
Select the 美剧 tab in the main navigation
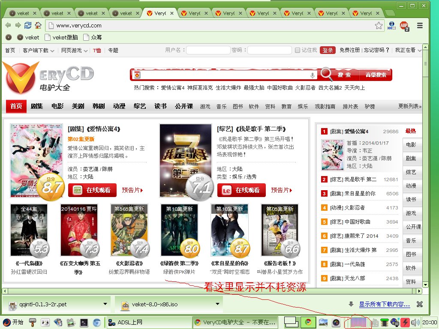[78, 106]
